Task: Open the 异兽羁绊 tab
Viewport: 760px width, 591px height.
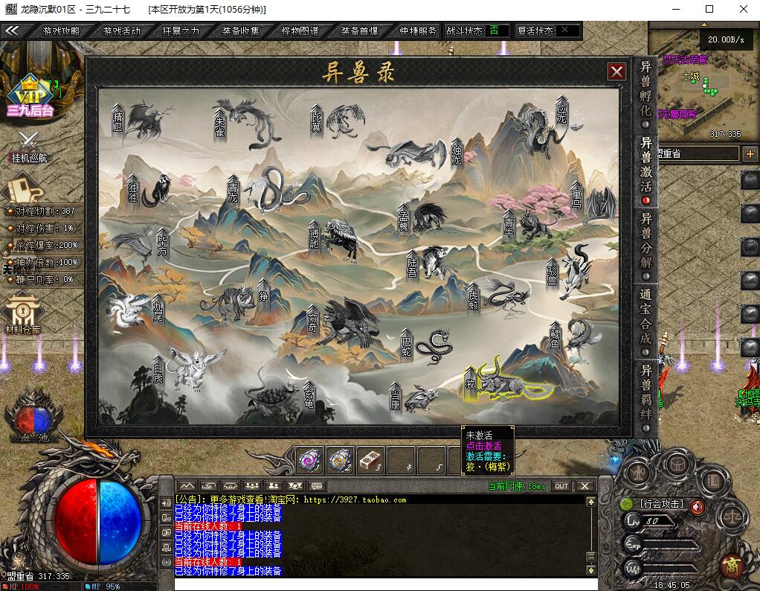Action: (x=645, y=398)
